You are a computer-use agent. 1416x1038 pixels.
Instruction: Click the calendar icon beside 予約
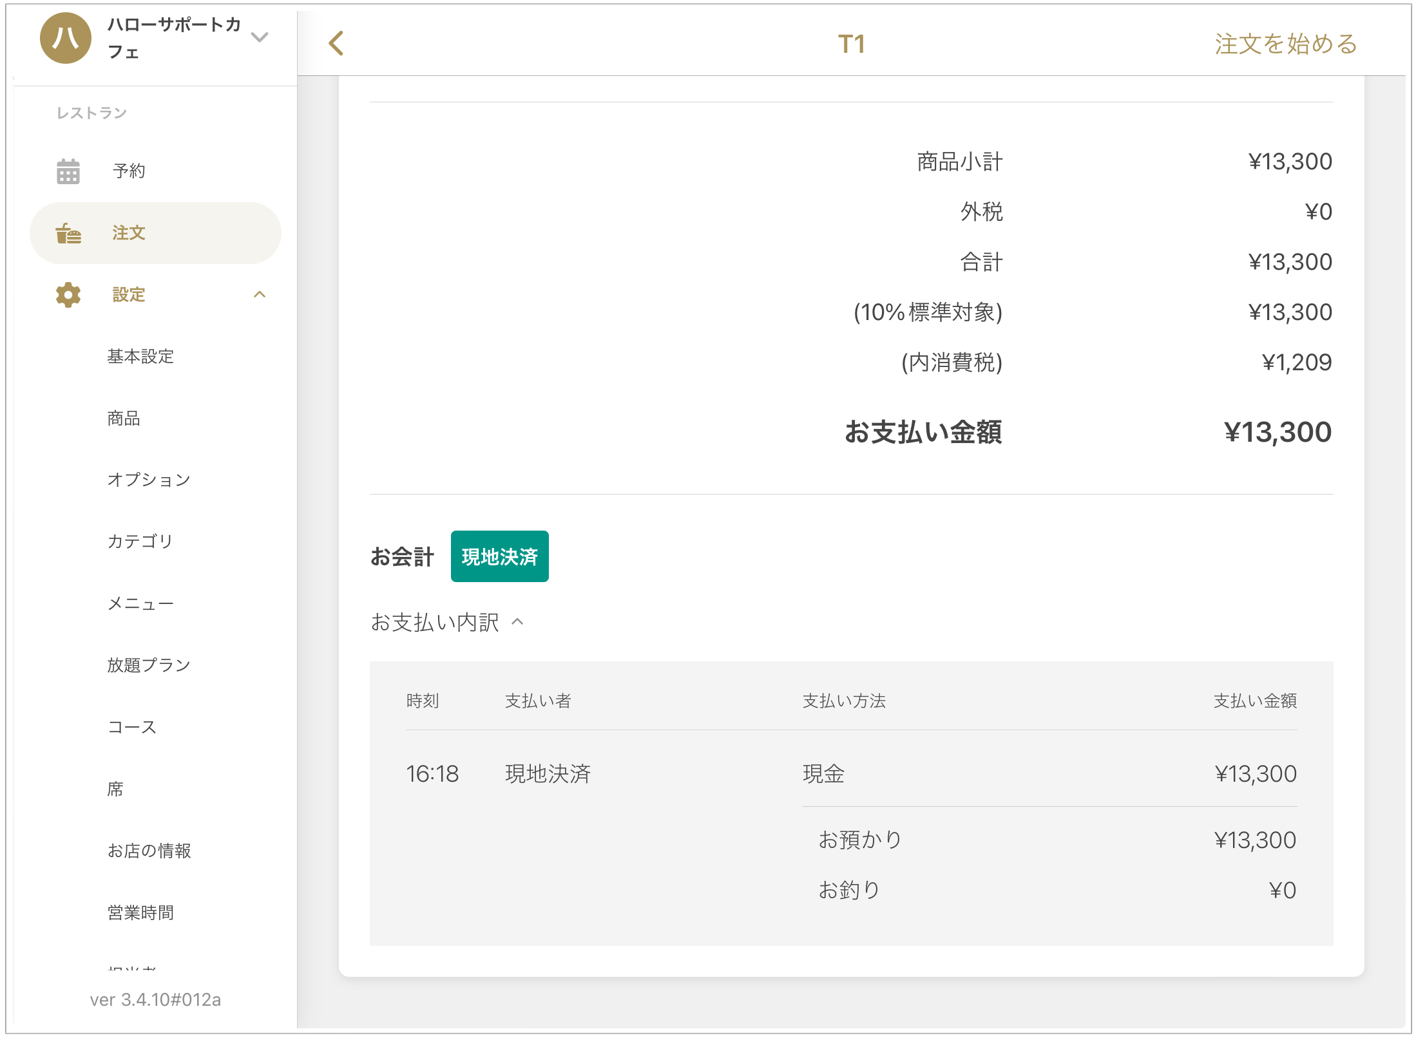pyautogui.click(x=68, y=171)
